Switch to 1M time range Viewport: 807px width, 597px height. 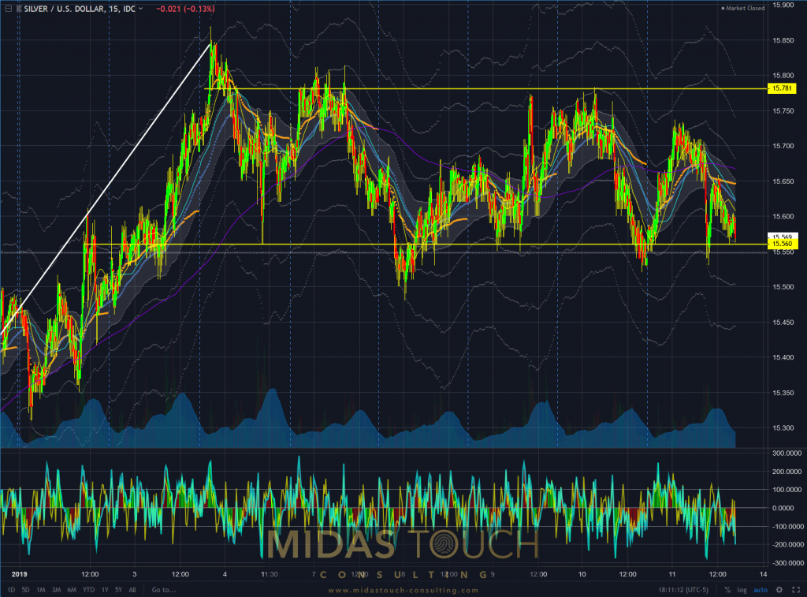coord(39,589)
